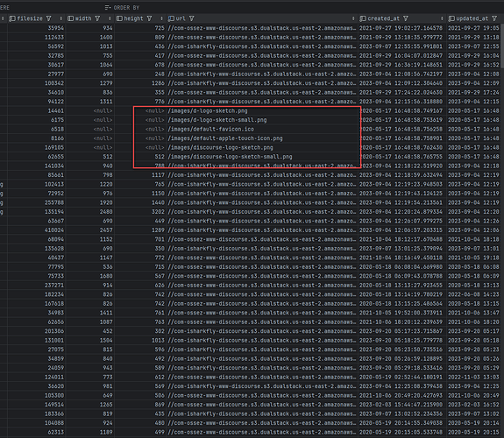Toggle sort arrows on the width column
This screenshot has width=504, height=438.
pos(110,18)
